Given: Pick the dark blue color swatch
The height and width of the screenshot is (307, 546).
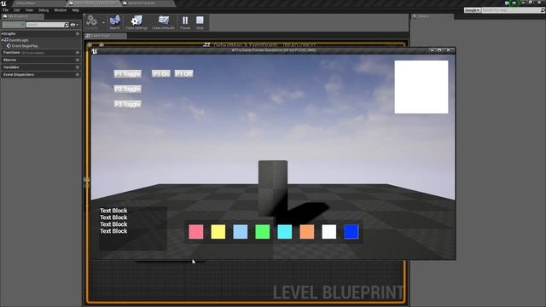Looking at the screenshot, I should pyautogui.click(x=351, y=232).
